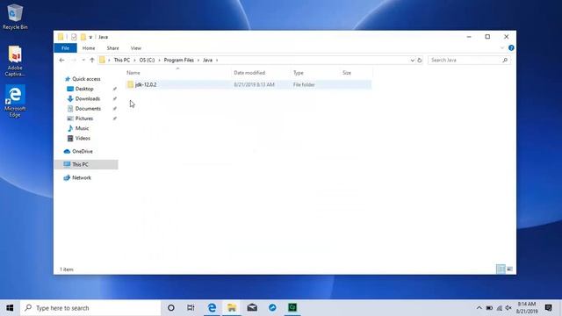The image size is (562, 316).
Task: Select Documents in navigation pane
Action: click(x=88, y=109)
